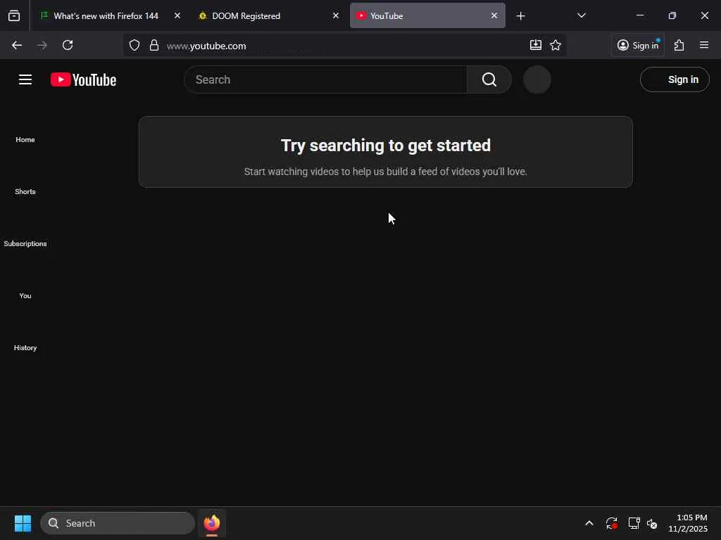The height and width of the screenshot is (540, 721).
Task: Click the round voice search button
Action: [537, 79]
